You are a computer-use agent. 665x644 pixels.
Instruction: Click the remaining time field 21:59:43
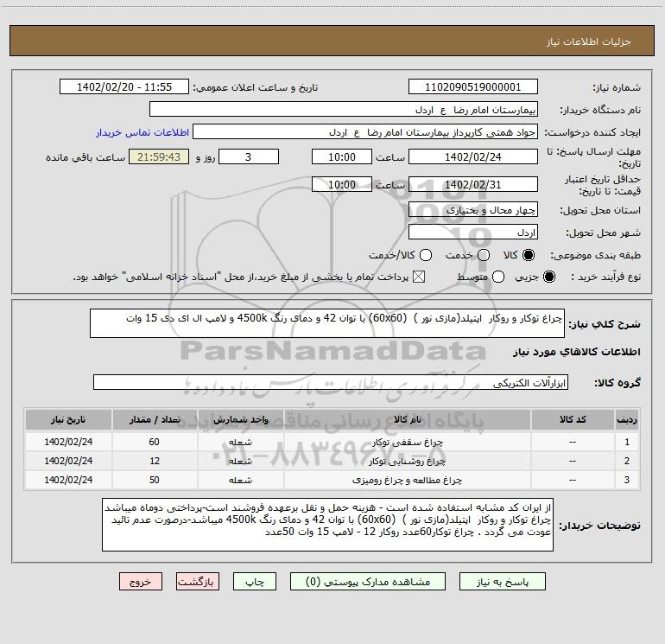[159, 156]
